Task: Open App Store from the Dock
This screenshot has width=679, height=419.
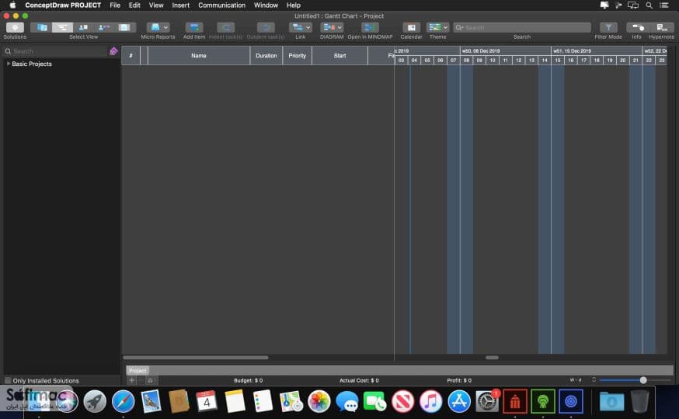Action: (459, 401)
